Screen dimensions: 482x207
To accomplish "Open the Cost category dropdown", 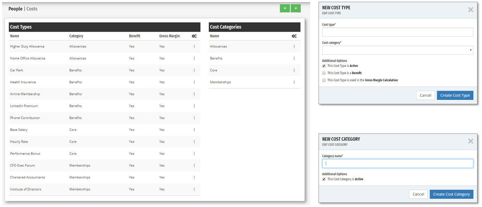I will pos(398,50).
